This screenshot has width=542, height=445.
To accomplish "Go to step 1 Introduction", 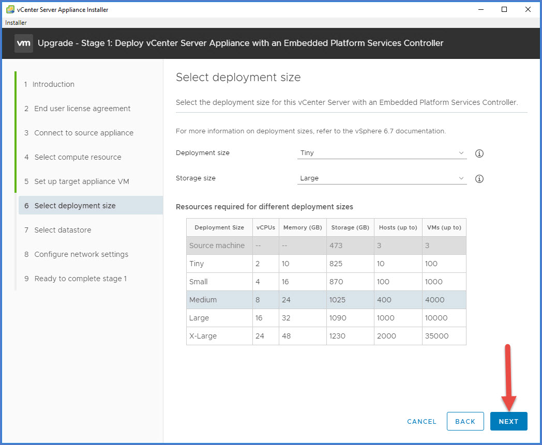I will pos(53,84).
